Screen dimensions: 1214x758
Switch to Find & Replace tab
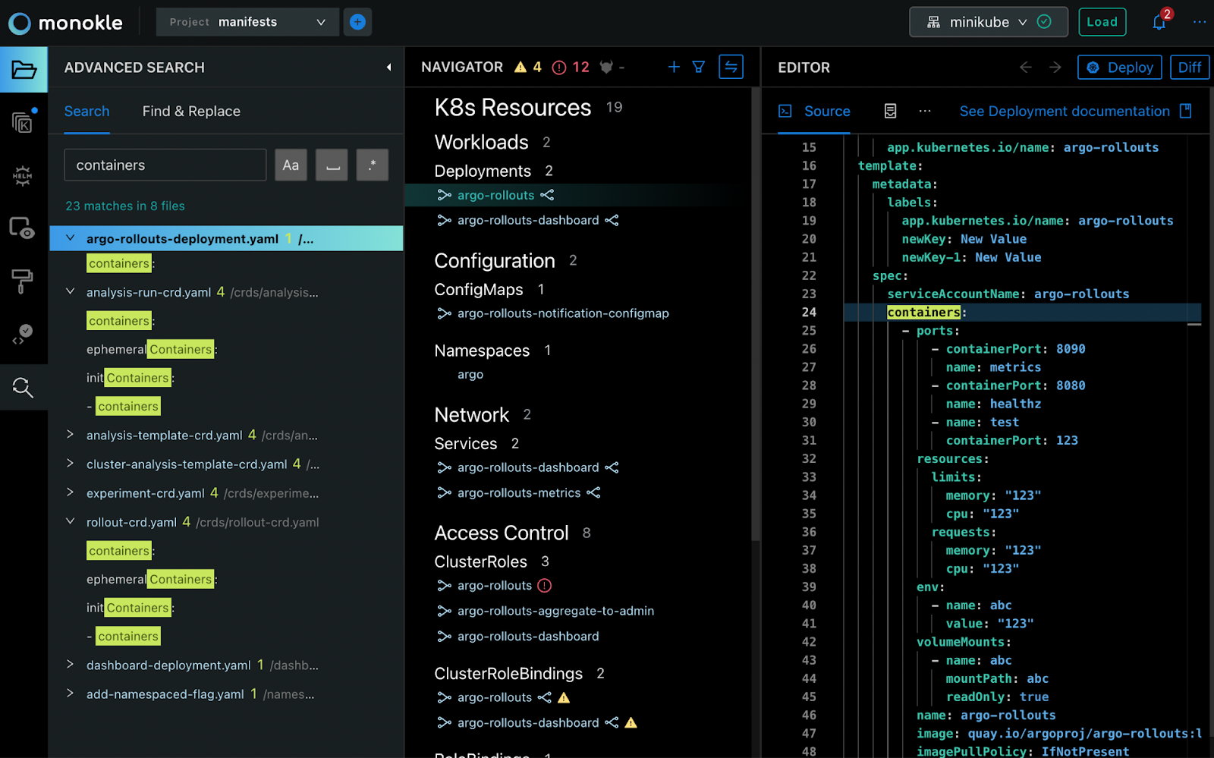point(191,111)
